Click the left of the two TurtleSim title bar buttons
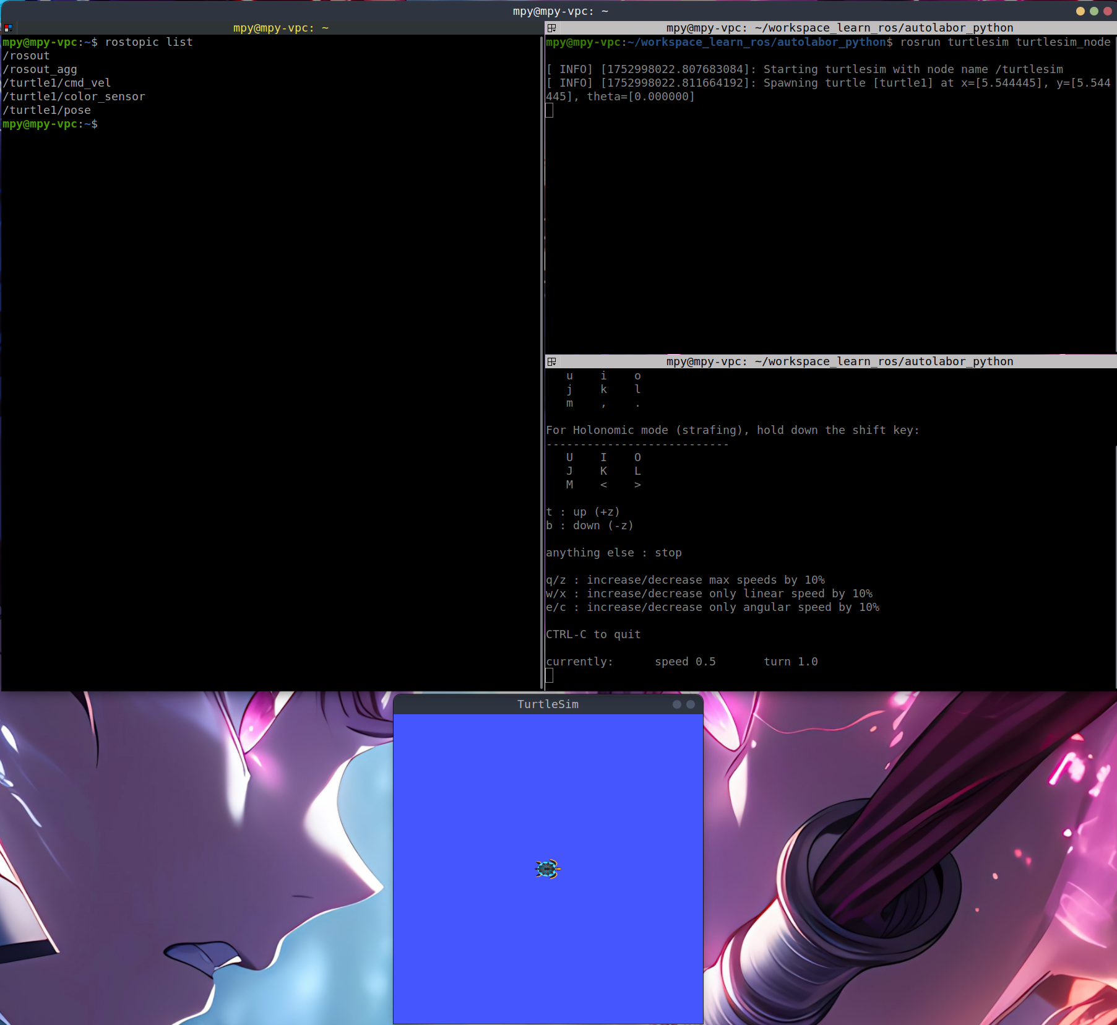Viewport: 1117px width, 1025px height. (677, 704)
